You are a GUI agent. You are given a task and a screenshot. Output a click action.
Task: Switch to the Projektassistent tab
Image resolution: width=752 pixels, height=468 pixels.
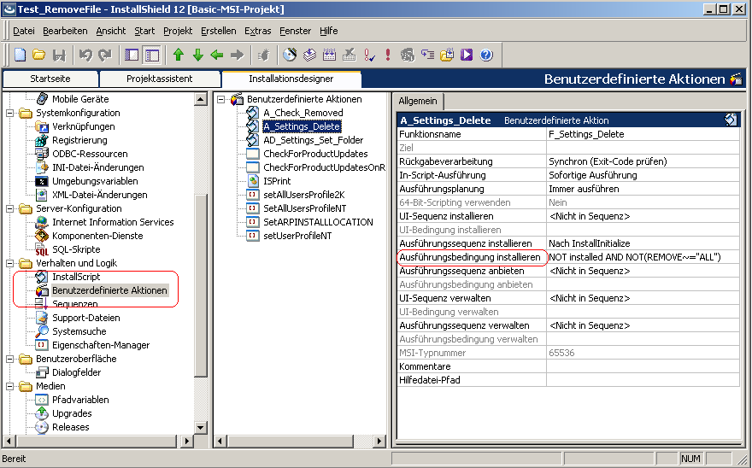point(159,79)
